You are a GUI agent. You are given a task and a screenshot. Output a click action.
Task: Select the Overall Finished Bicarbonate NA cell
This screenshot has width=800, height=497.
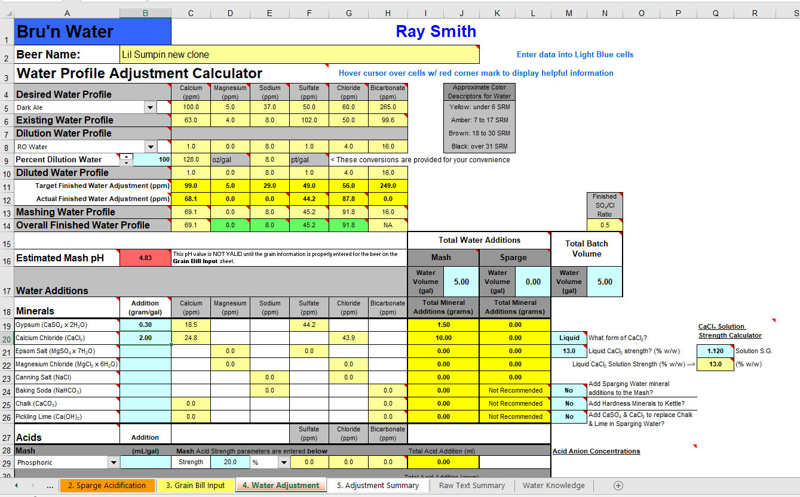pyautogui.click(x=388, y=225)
